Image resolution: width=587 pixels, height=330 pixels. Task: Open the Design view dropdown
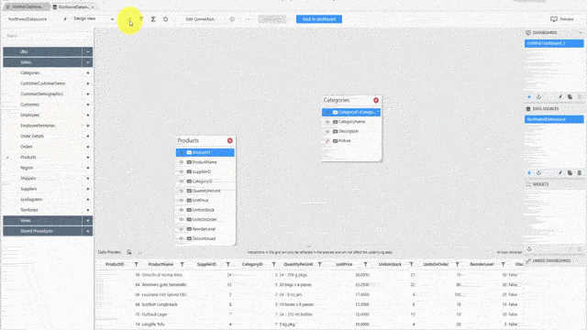point(93,18)
